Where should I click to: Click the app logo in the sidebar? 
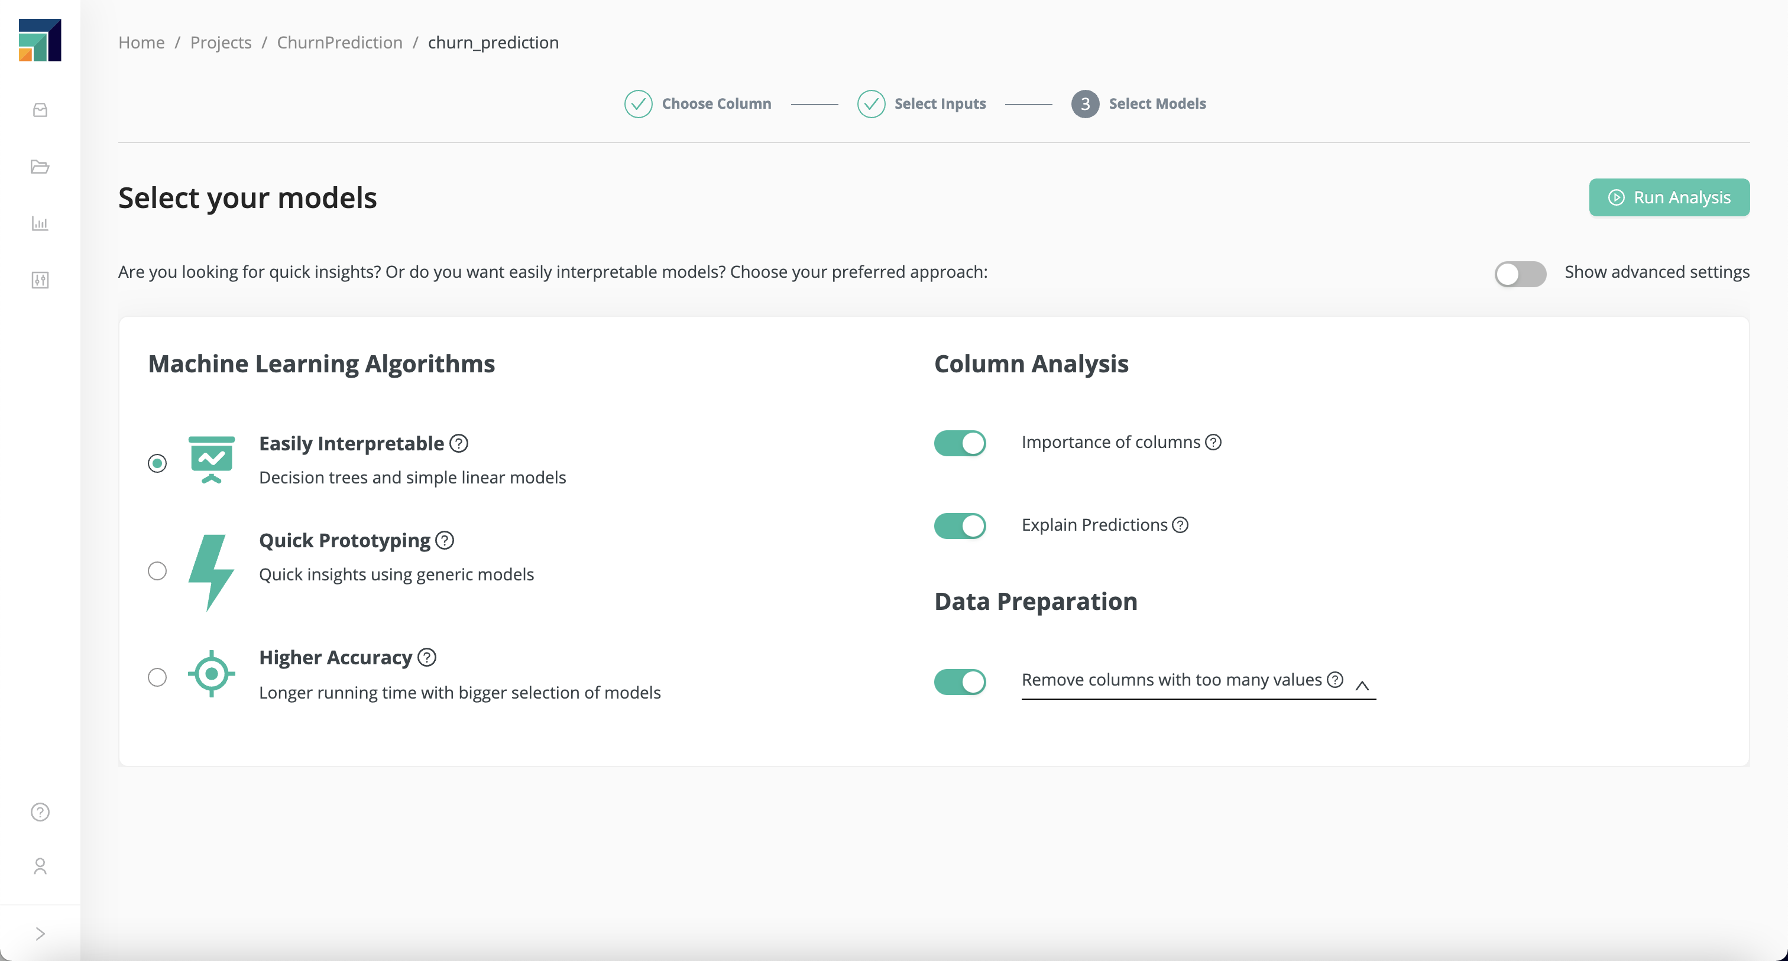pos(40,40)
